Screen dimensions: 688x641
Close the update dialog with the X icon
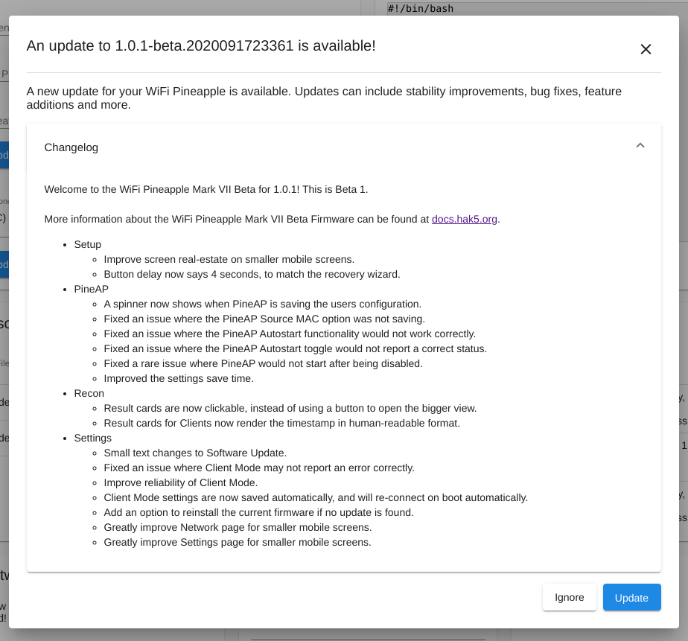coord(646,49)
